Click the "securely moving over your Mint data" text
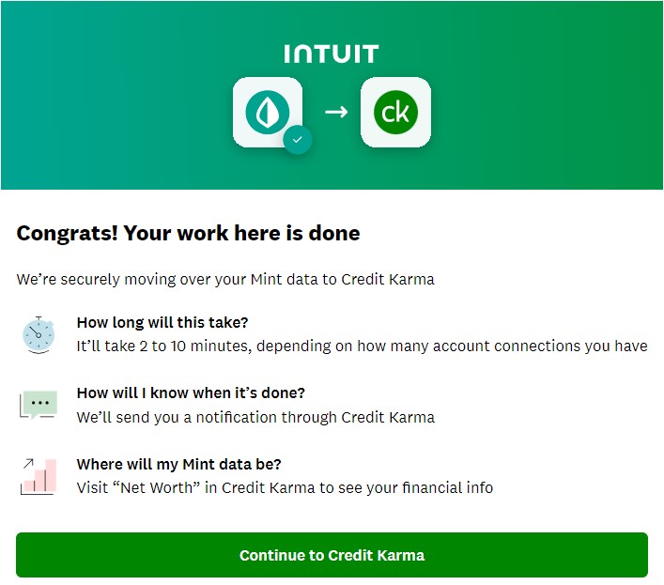This screenshot has width=664, height=585. tap(225, 279)
